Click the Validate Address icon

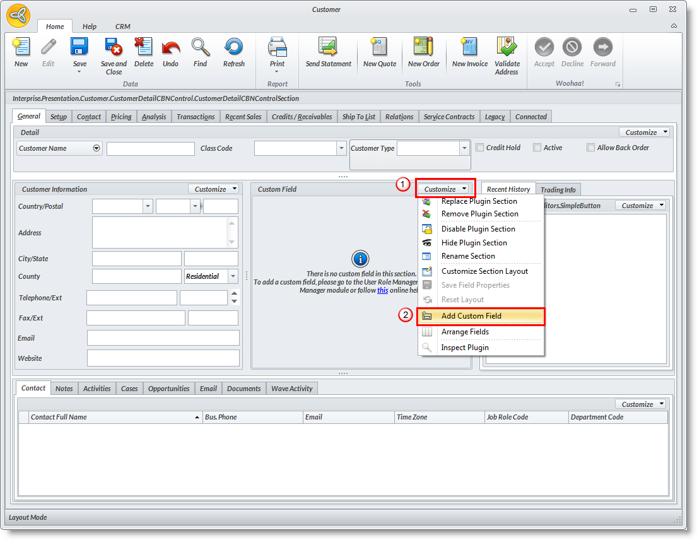[507, 48]
